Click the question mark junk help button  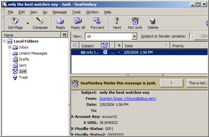172,83
